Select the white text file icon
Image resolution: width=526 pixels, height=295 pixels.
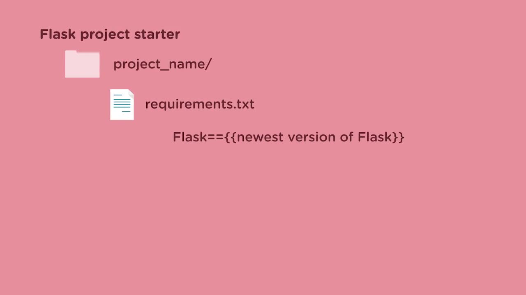[x=122, y=104]
